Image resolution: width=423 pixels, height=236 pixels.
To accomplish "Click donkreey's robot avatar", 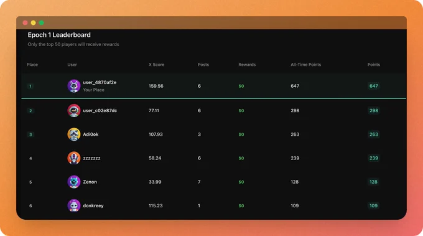I will click(73, 205).
